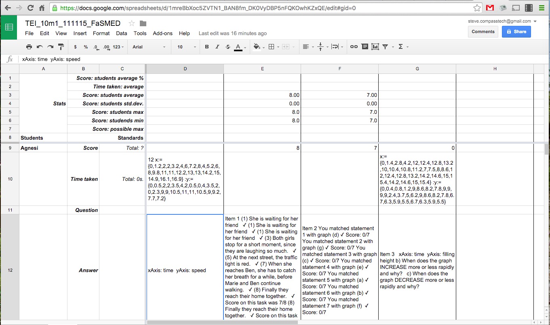550x325 pixels.
Task: Expand the 123 number format dropdown
Action: 118,47
